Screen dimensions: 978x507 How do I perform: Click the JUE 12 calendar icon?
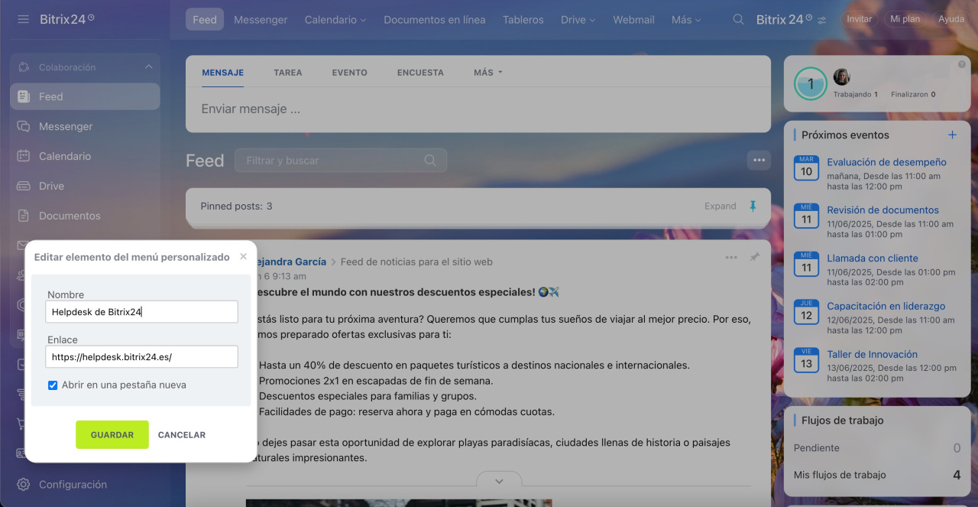806,312
